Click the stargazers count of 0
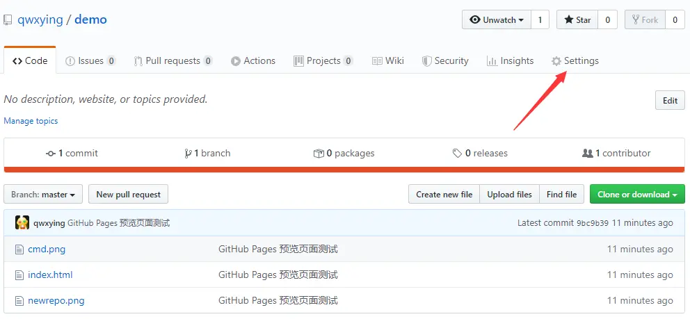This screenshot has width=690, height=319. pyautogui.click(x=608, y=19)
